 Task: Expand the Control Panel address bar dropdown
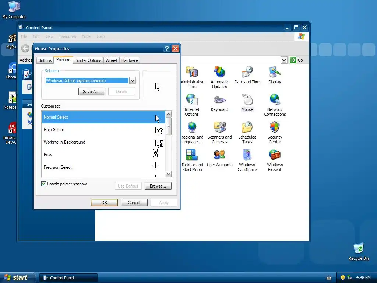click(284, 60)
